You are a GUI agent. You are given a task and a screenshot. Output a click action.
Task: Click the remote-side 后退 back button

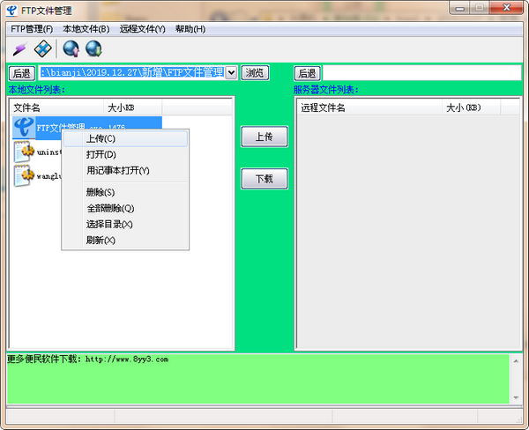(x=307, y=72)
